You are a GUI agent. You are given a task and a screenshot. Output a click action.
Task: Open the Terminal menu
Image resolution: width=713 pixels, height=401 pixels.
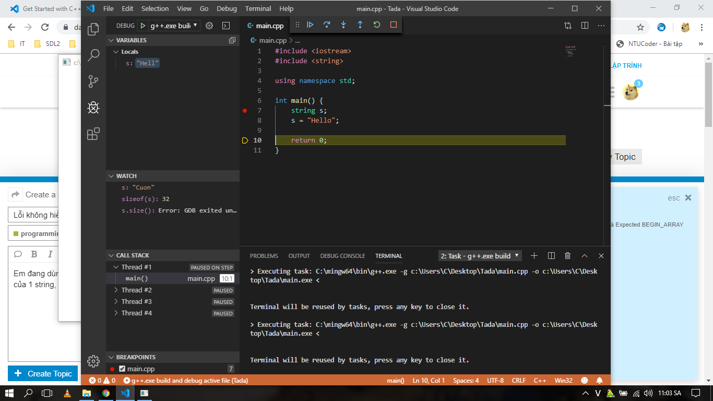coord(258,8)
